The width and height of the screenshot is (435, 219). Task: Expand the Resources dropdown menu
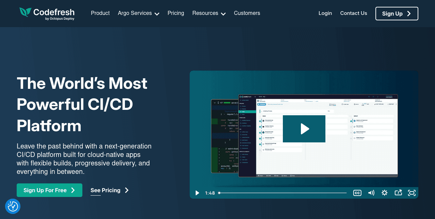point(209,13)
